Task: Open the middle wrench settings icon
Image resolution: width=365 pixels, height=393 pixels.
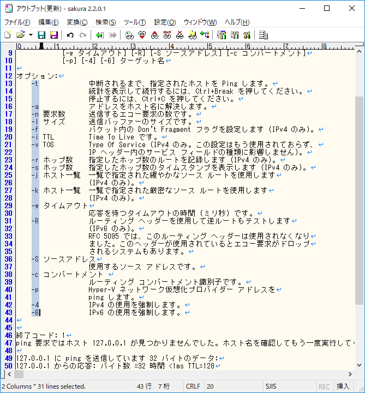Action: point(234,35)
